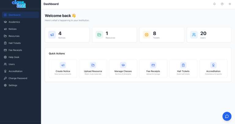Screen dimensions: 235x124
Task: Go to Notices in sidebar menu
Action: 13,29
